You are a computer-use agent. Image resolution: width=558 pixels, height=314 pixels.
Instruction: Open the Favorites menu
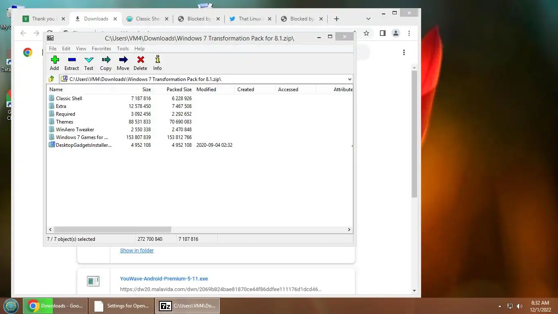[101, 48]
